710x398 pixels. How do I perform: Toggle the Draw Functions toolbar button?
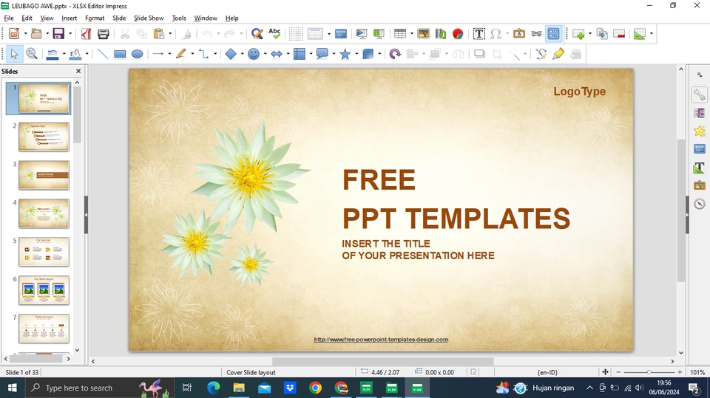553,34
